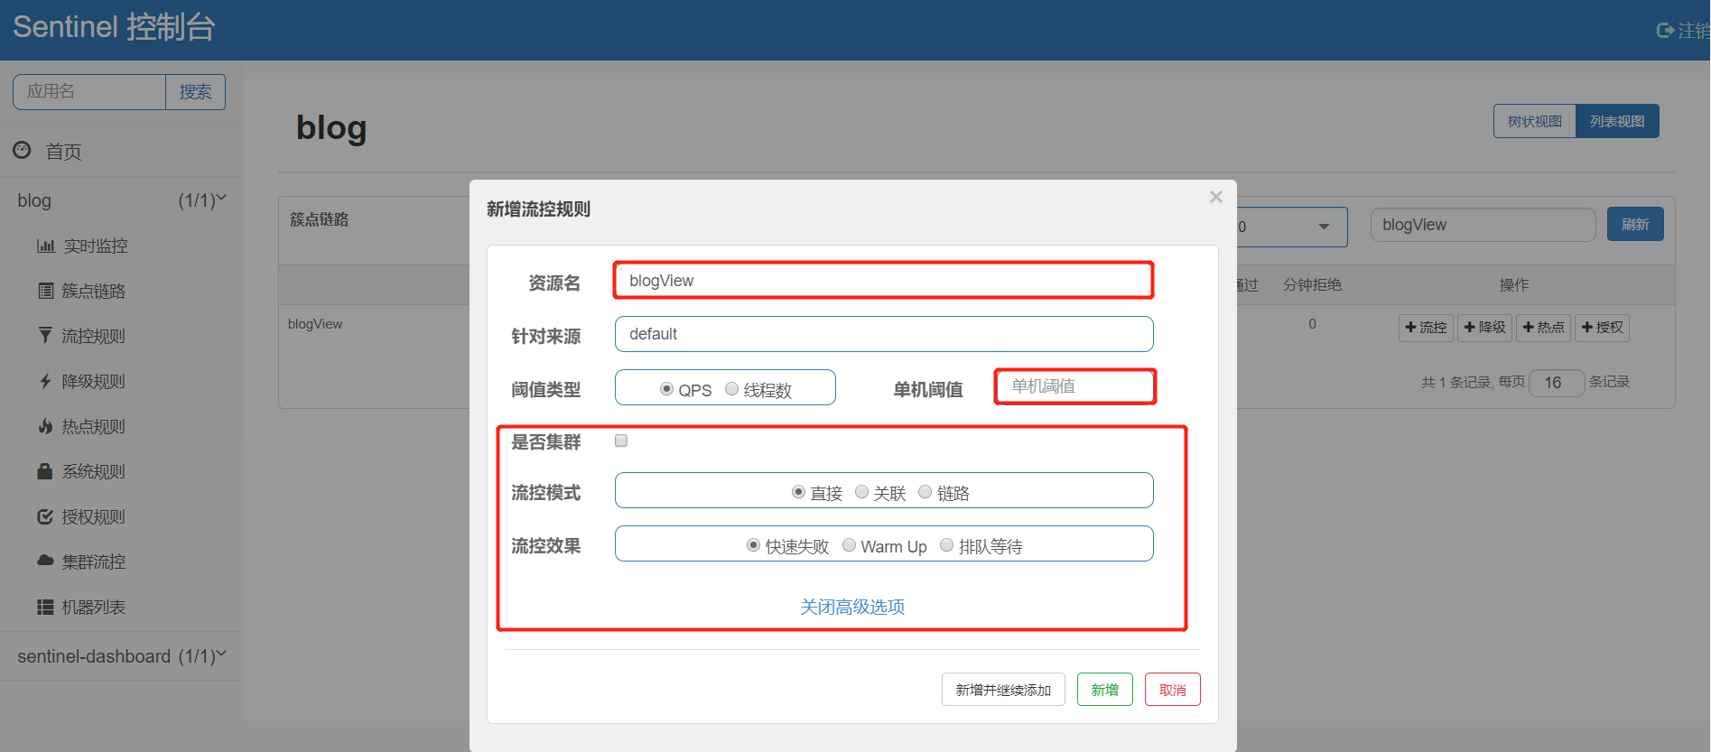The width and height of the screenshot is (1711, 752).
Task: Click the Sentinel 控制台 title
Action: point(114,27)
